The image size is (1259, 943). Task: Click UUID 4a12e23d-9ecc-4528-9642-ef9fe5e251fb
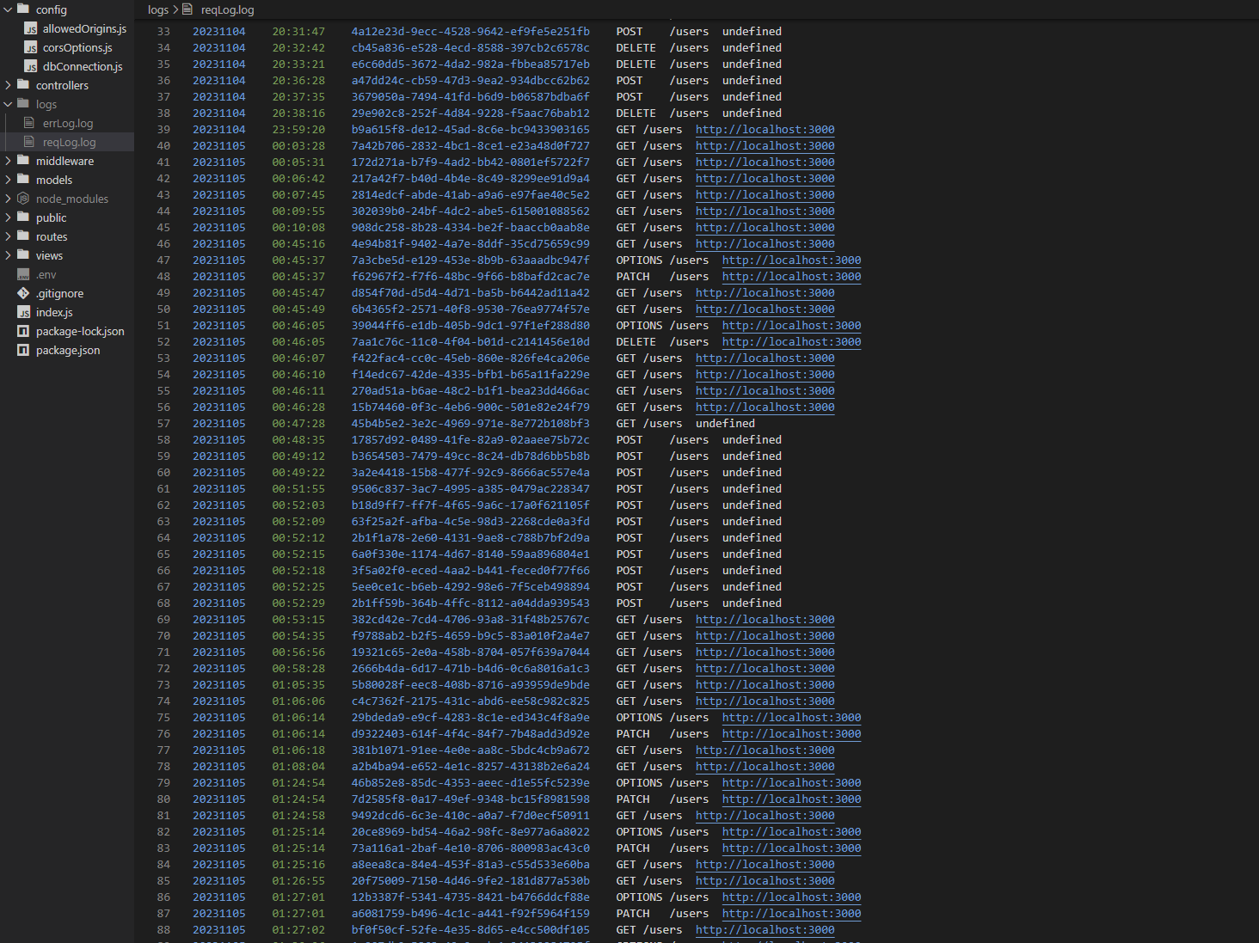(x=470, y=32)
